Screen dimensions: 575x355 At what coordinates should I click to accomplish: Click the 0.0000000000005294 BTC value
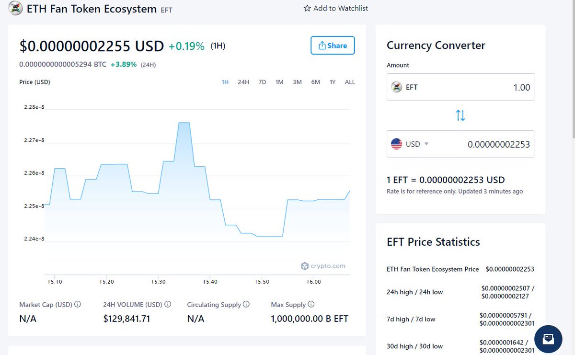63,64
